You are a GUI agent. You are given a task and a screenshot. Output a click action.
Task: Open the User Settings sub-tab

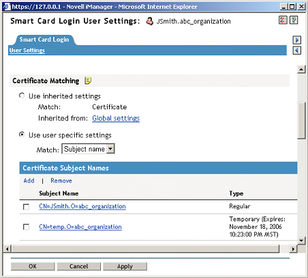(x=27, y=51)
